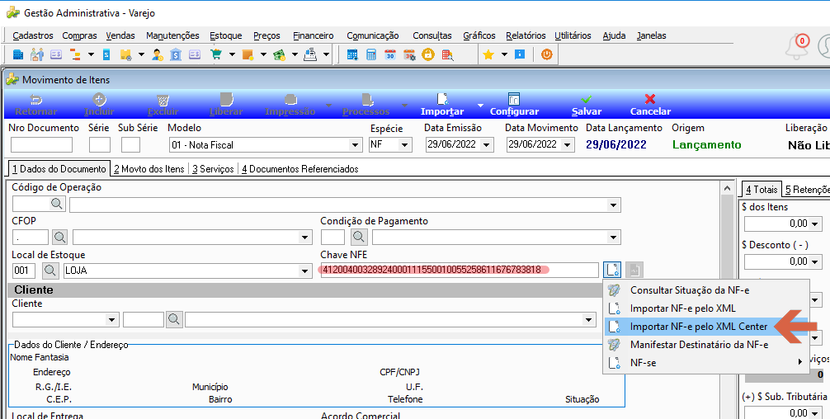Click the orange padlock toolbar icon
This screenshot has height=419, width=830.
(428, 54)
